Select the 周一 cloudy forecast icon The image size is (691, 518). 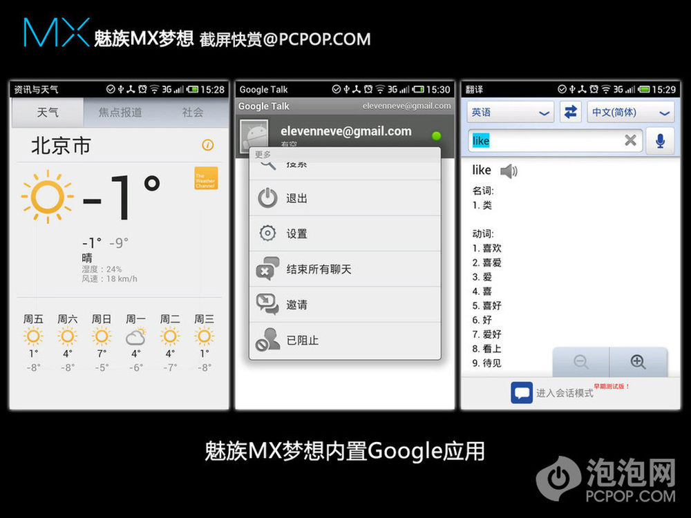coord(135,337)
